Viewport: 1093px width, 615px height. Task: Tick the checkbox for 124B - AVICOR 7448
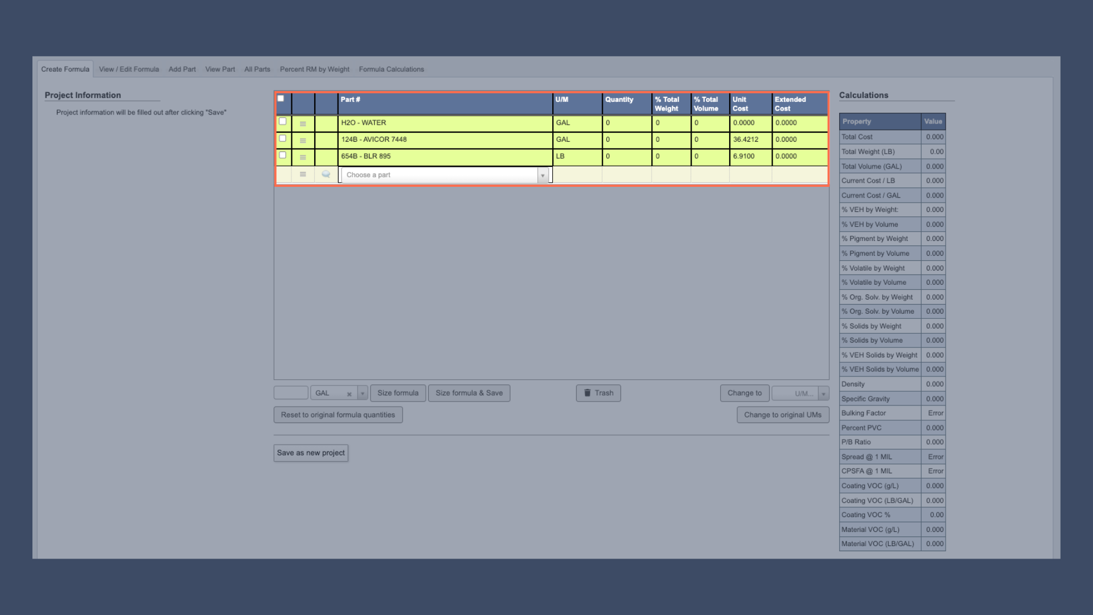(282, 138)
